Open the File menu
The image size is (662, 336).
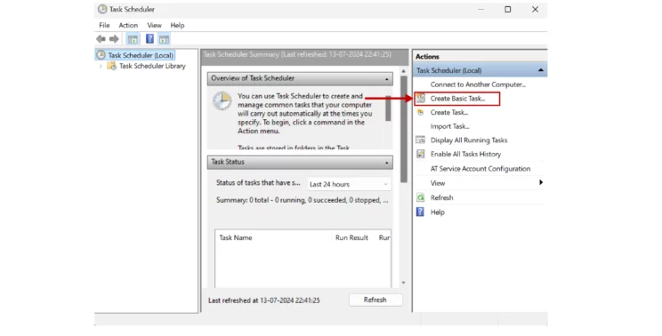click(x=104, y=25)
